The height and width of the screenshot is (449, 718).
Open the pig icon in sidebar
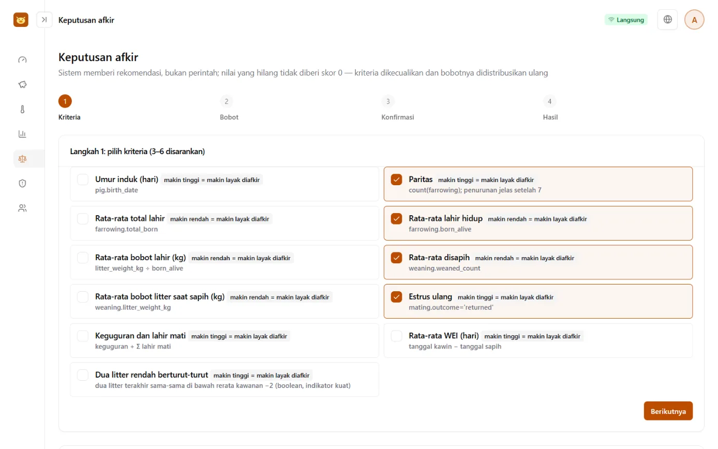tap(22, 84)
